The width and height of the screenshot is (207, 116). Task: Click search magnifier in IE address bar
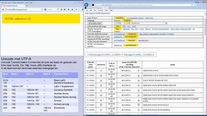pyautogui.click(x=192, y=5)
